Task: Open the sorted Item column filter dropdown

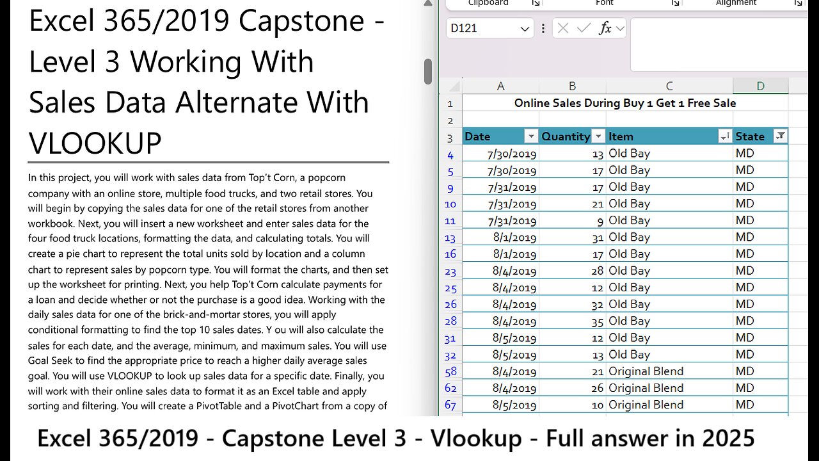Action: click(x=725, y=136)
